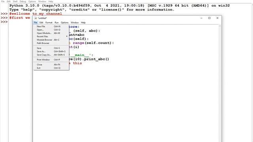Screen dimensions: 253x142
Task: Choose Close from the File menu
Action: pos(51,65)
